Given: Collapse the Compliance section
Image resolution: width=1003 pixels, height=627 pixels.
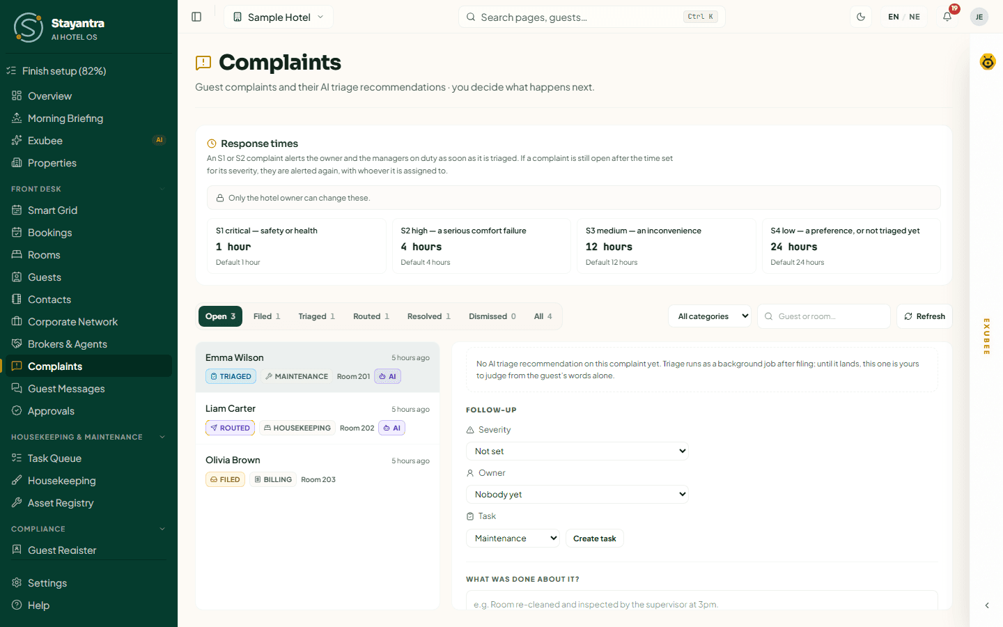Looking at the screenshot, I should (x=162, y=529).
